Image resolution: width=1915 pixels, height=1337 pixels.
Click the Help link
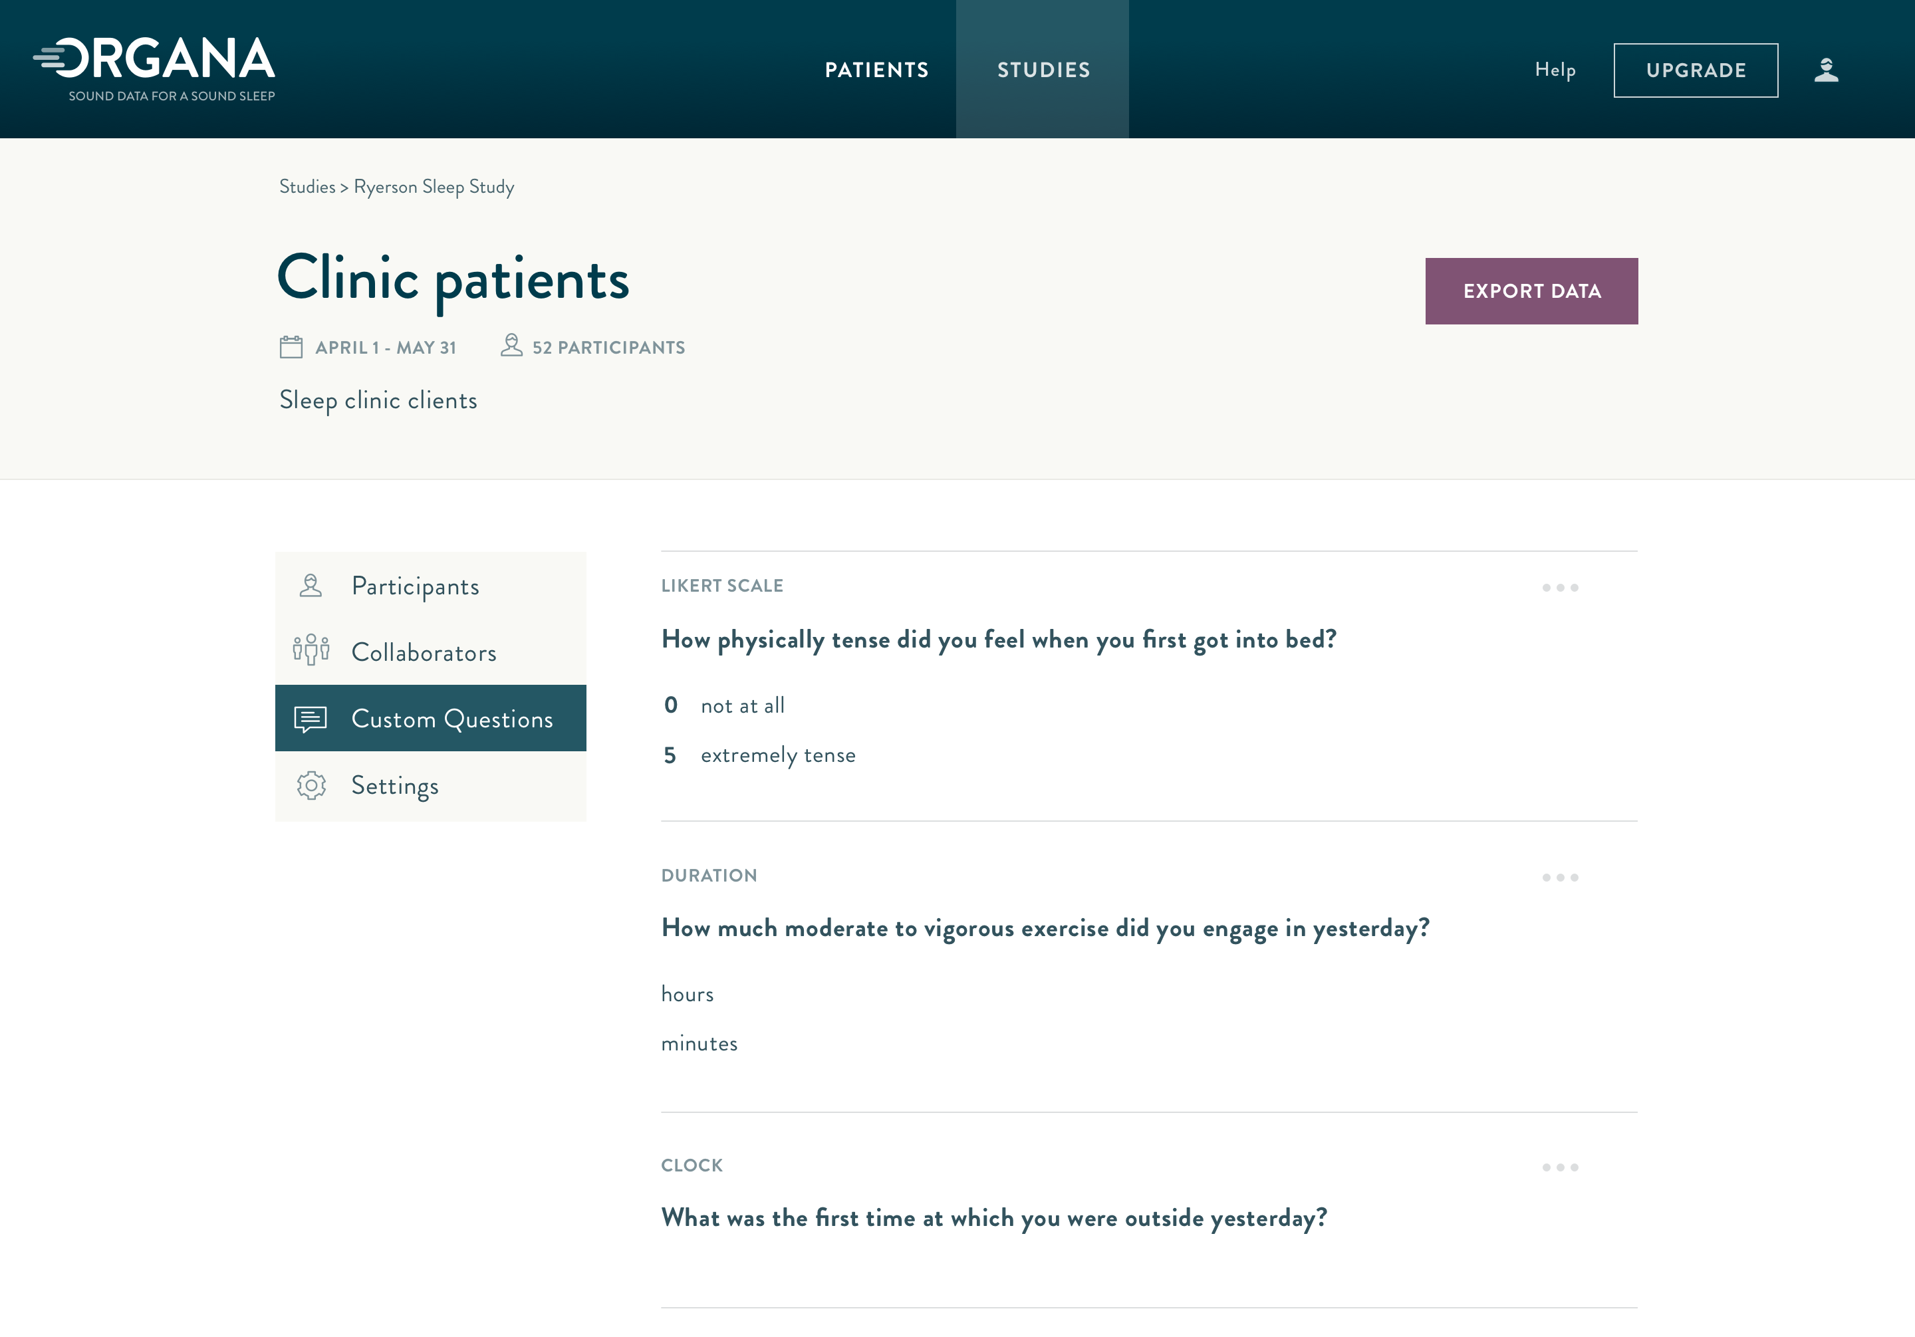click(1555, 69)
